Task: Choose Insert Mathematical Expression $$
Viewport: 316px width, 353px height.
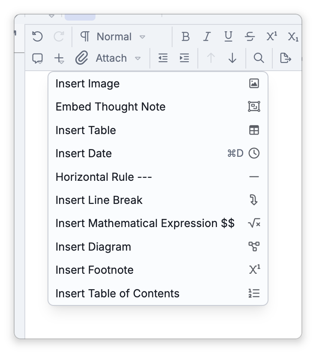Action: tap(158, 223)
